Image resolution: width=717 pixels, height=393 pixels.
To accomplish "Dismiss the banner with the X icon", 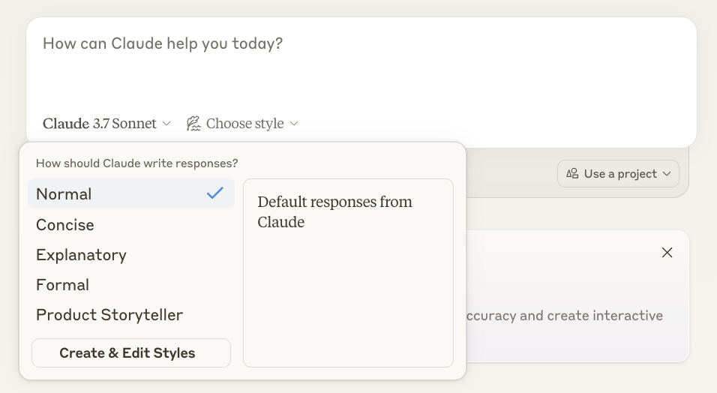I will (x=667, y=253).
